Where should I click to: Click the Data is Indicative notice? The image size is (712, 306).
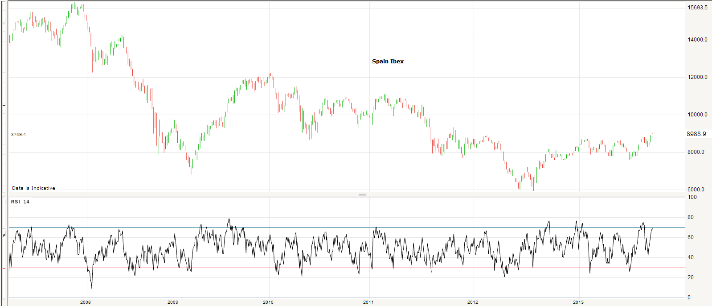coord(33,188)
